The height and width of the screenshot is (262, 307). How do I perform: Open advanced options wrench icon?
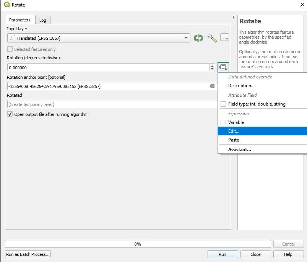coord(212,38)
